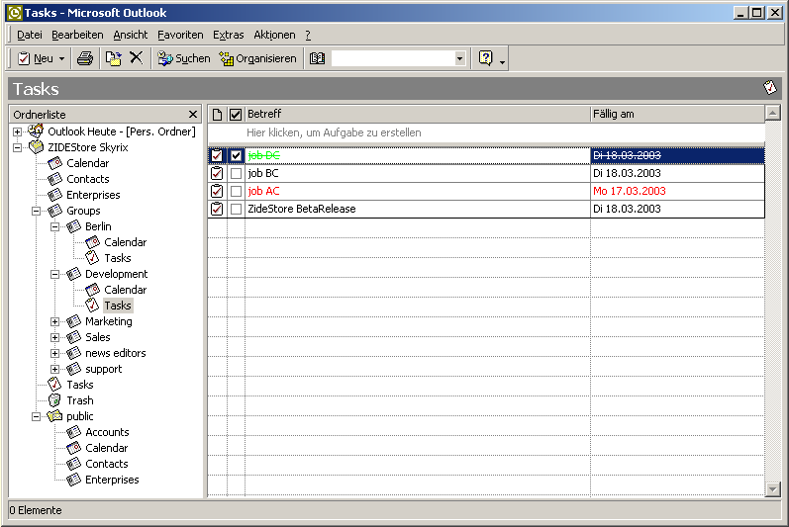789x527 pixels.
Task: Collapse the ZIDEStore Skyrix tree node
Action: [17, 147]
